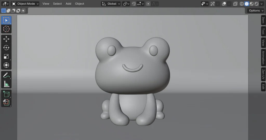Set selection mode to Subtract
266x140 pixels.
click(x=13, y=11)
